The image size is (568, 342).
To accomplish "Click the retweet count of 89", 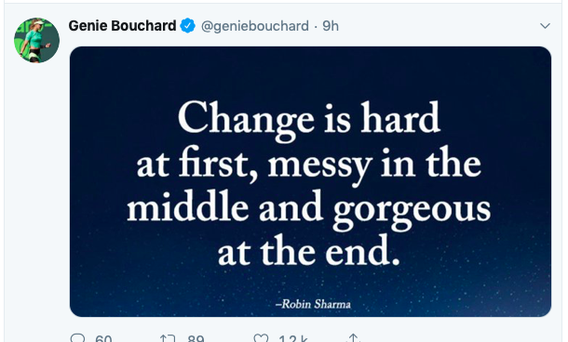I will 196,338.
